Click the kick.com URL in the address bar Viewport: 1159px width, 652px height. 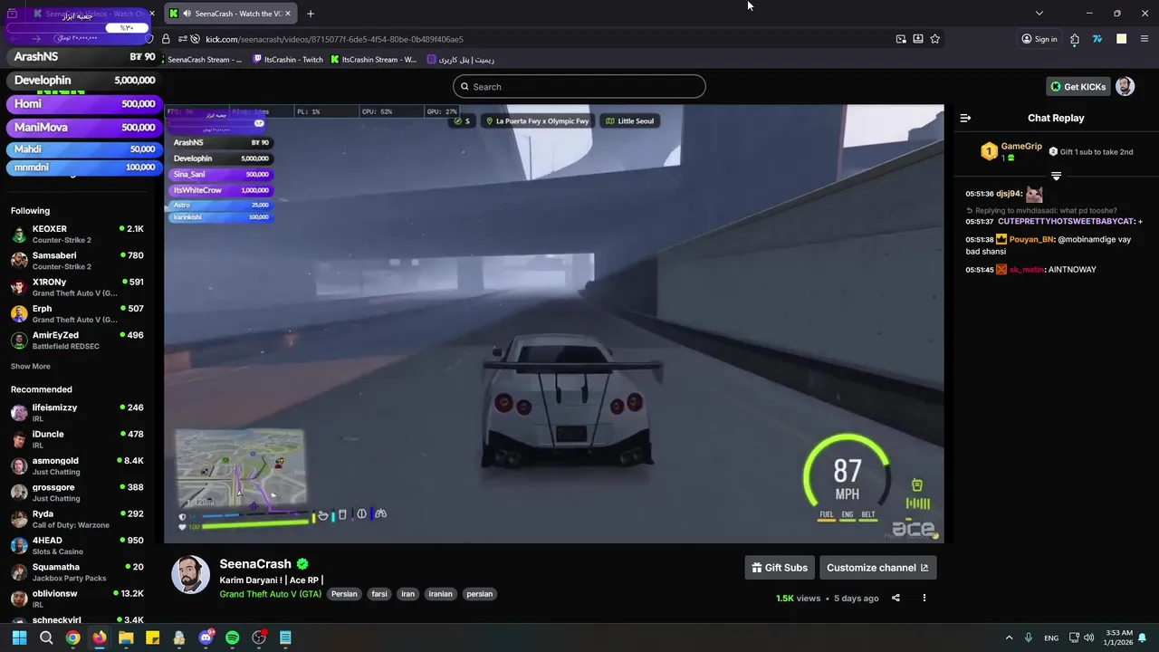[x=334, y=39]
